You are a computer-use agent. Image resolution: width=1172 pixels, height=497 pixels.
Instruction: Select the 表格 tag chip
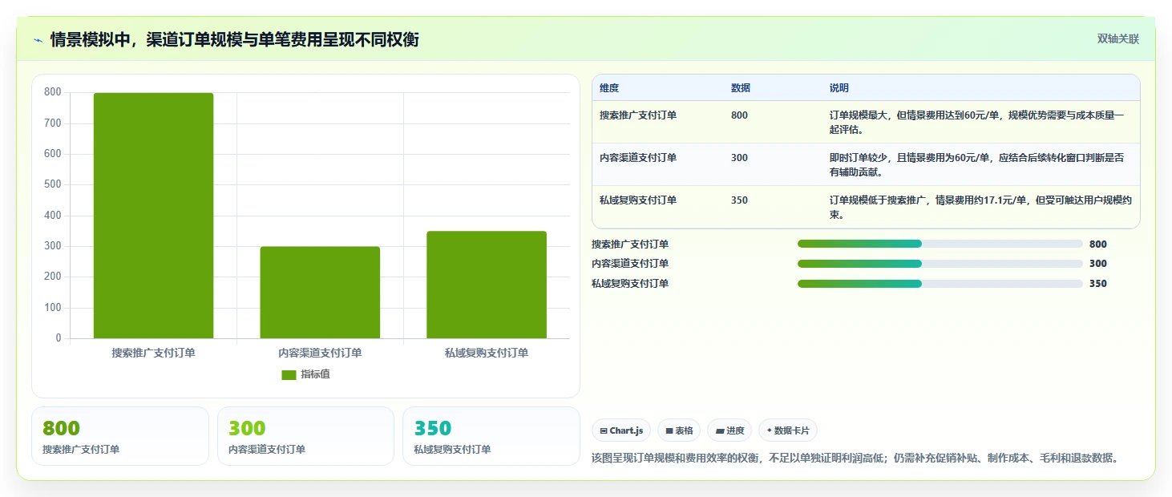[679, 430]
